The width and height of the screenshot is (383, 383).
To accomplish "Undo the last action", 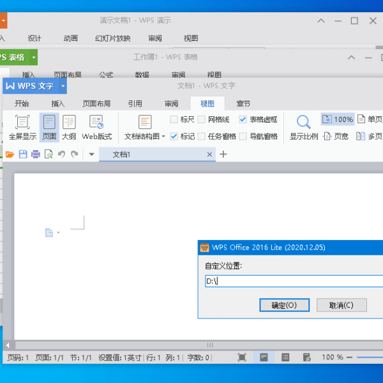I will tap(61, 154).
